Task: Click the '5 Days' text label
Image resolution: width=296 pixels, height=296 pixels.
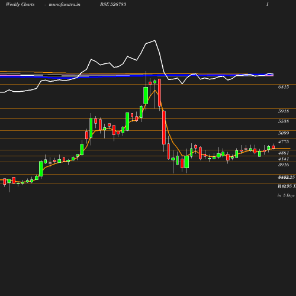Action: [289, 195]
